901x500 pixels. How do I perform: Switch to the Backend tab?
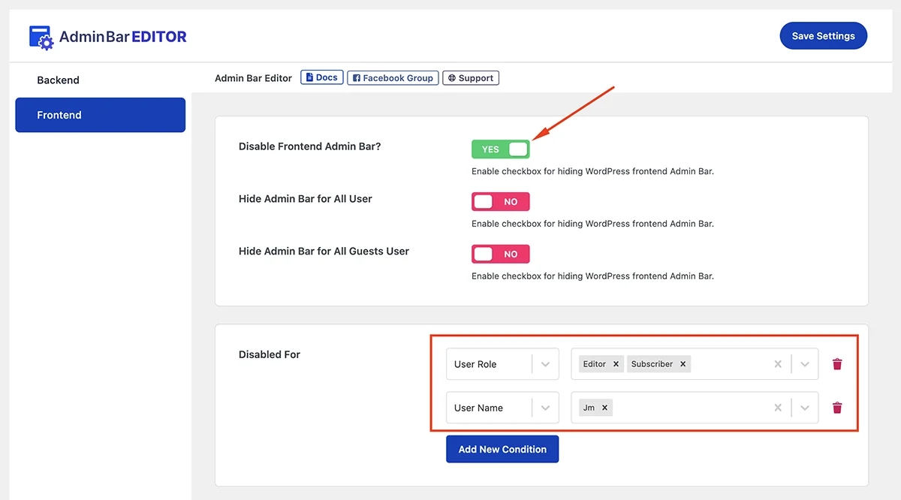[x=58, y=80]
